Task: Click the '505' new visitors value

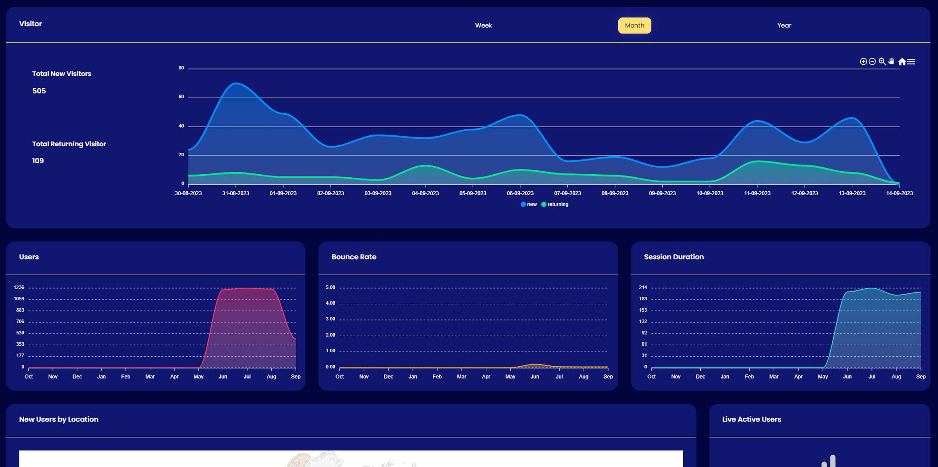Action: pos(39,91)
